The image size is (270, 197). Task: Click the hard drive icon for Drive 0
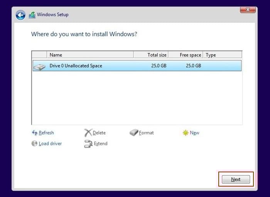pos(39,67)
